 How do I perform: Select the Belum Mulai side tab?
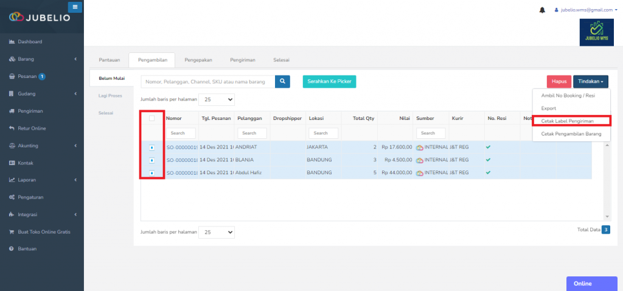(x=112, y=79)
